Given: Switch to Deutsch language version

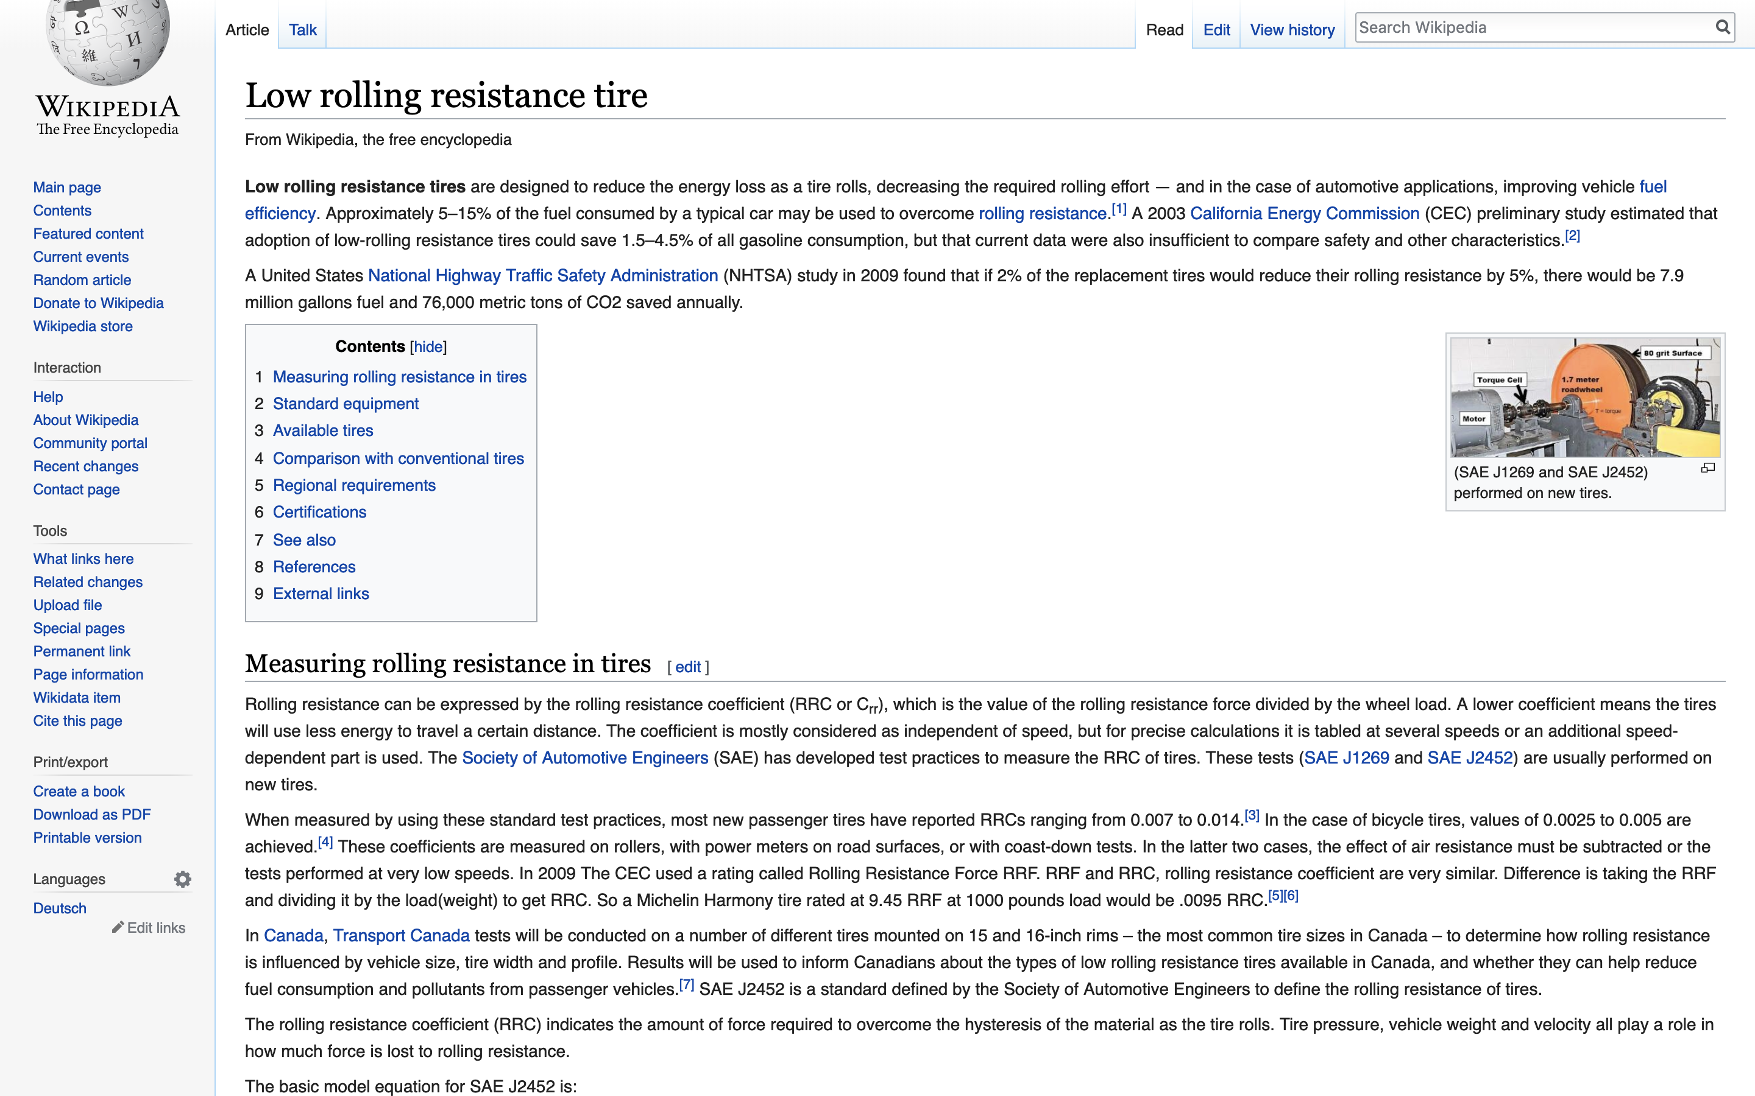Looking at the screenshot, I should point(60,908).
